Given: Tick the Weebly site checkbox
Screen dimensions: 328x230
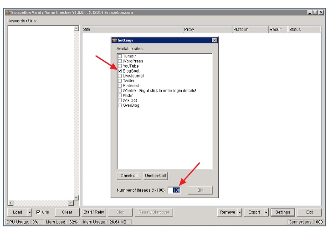Looking at the screenshot, I should click(x=120, y=90).
